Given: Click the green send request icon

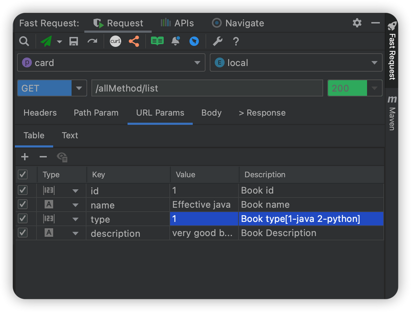Looking at the screenshot, I should point(46,42).
